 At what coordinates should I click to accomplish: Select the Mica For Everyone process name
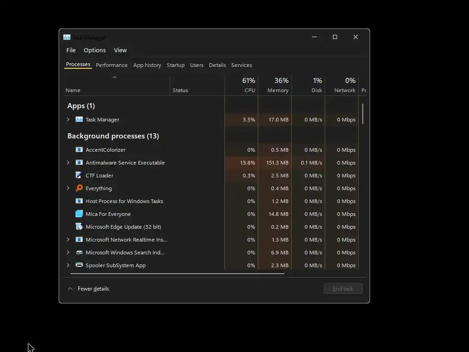(x=108, y=214)
